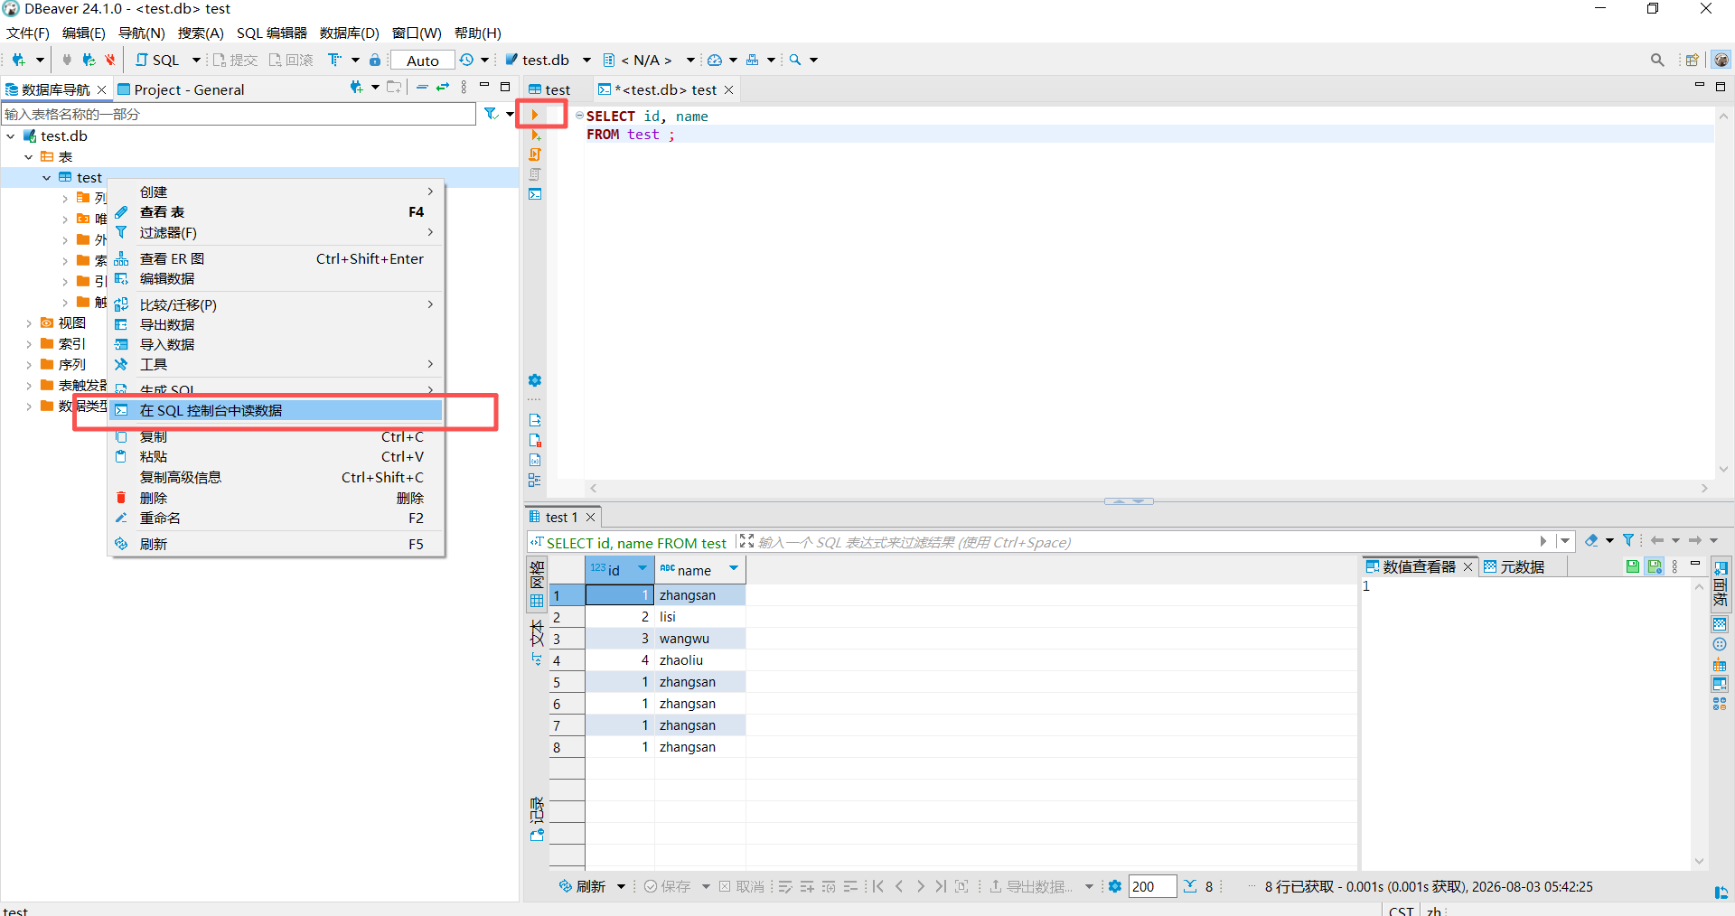Collapse the 表 tables folder

pos(29,157)
